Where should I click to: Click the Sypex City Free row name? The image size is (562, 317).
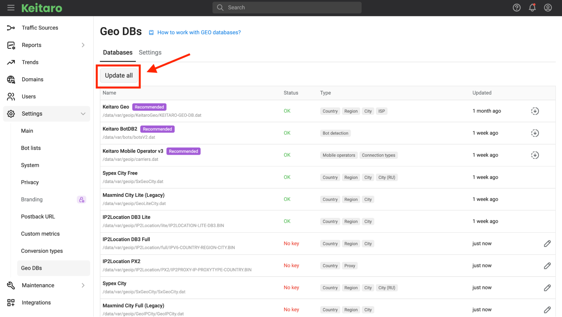(x=120, y=173)
